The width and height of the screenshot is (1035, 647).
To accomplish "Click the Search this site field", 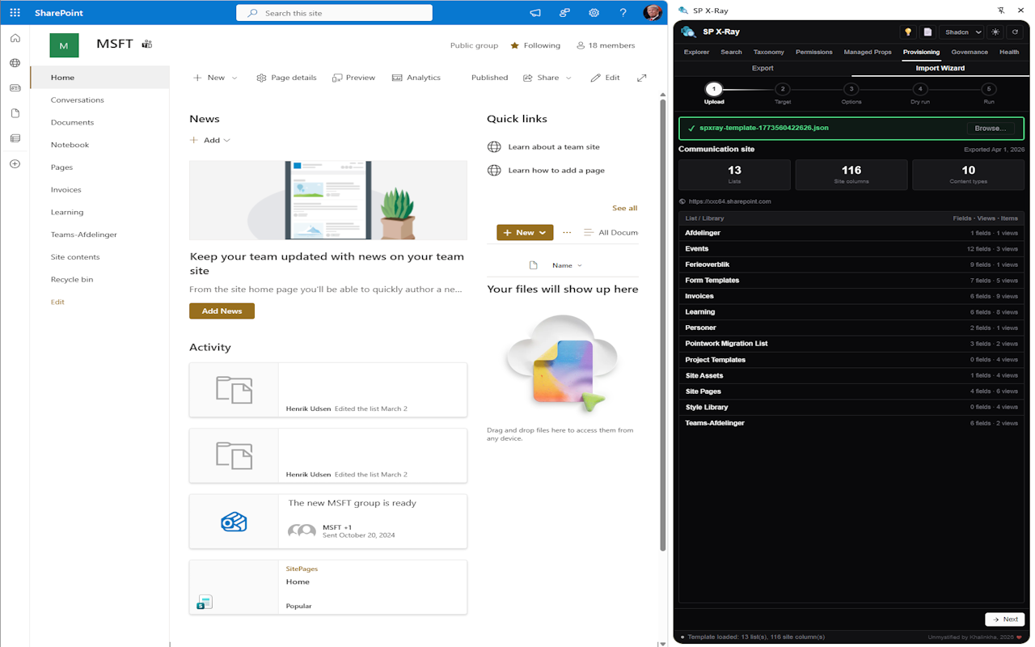I will (x=334, y=13).
